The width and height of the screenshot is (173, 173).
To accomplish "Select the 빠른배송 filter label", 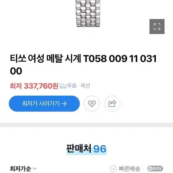I will click(x=129, y=169).
